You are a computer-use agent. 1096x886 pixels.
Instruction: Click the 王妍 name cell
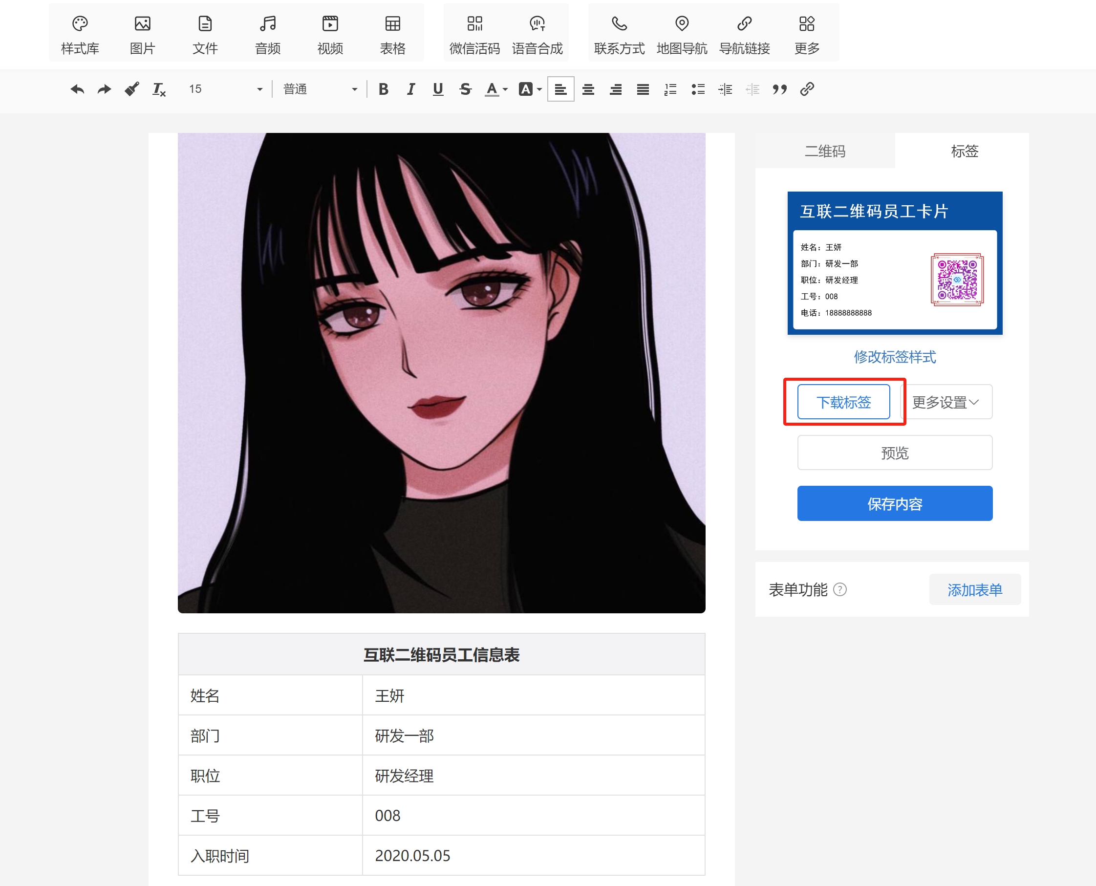pyautogui.click(x=534, y=695)
